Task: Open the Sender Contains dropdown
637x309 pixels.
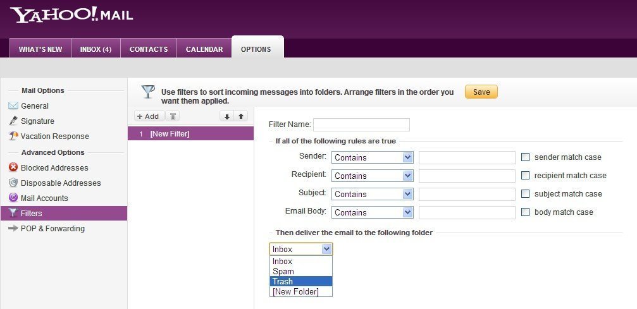Action: click(x=373, y=157)
